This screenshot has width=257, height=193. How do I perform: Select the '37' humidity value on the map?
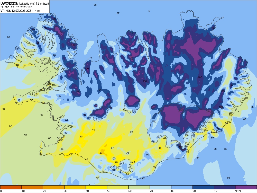[x=101, y=153]
